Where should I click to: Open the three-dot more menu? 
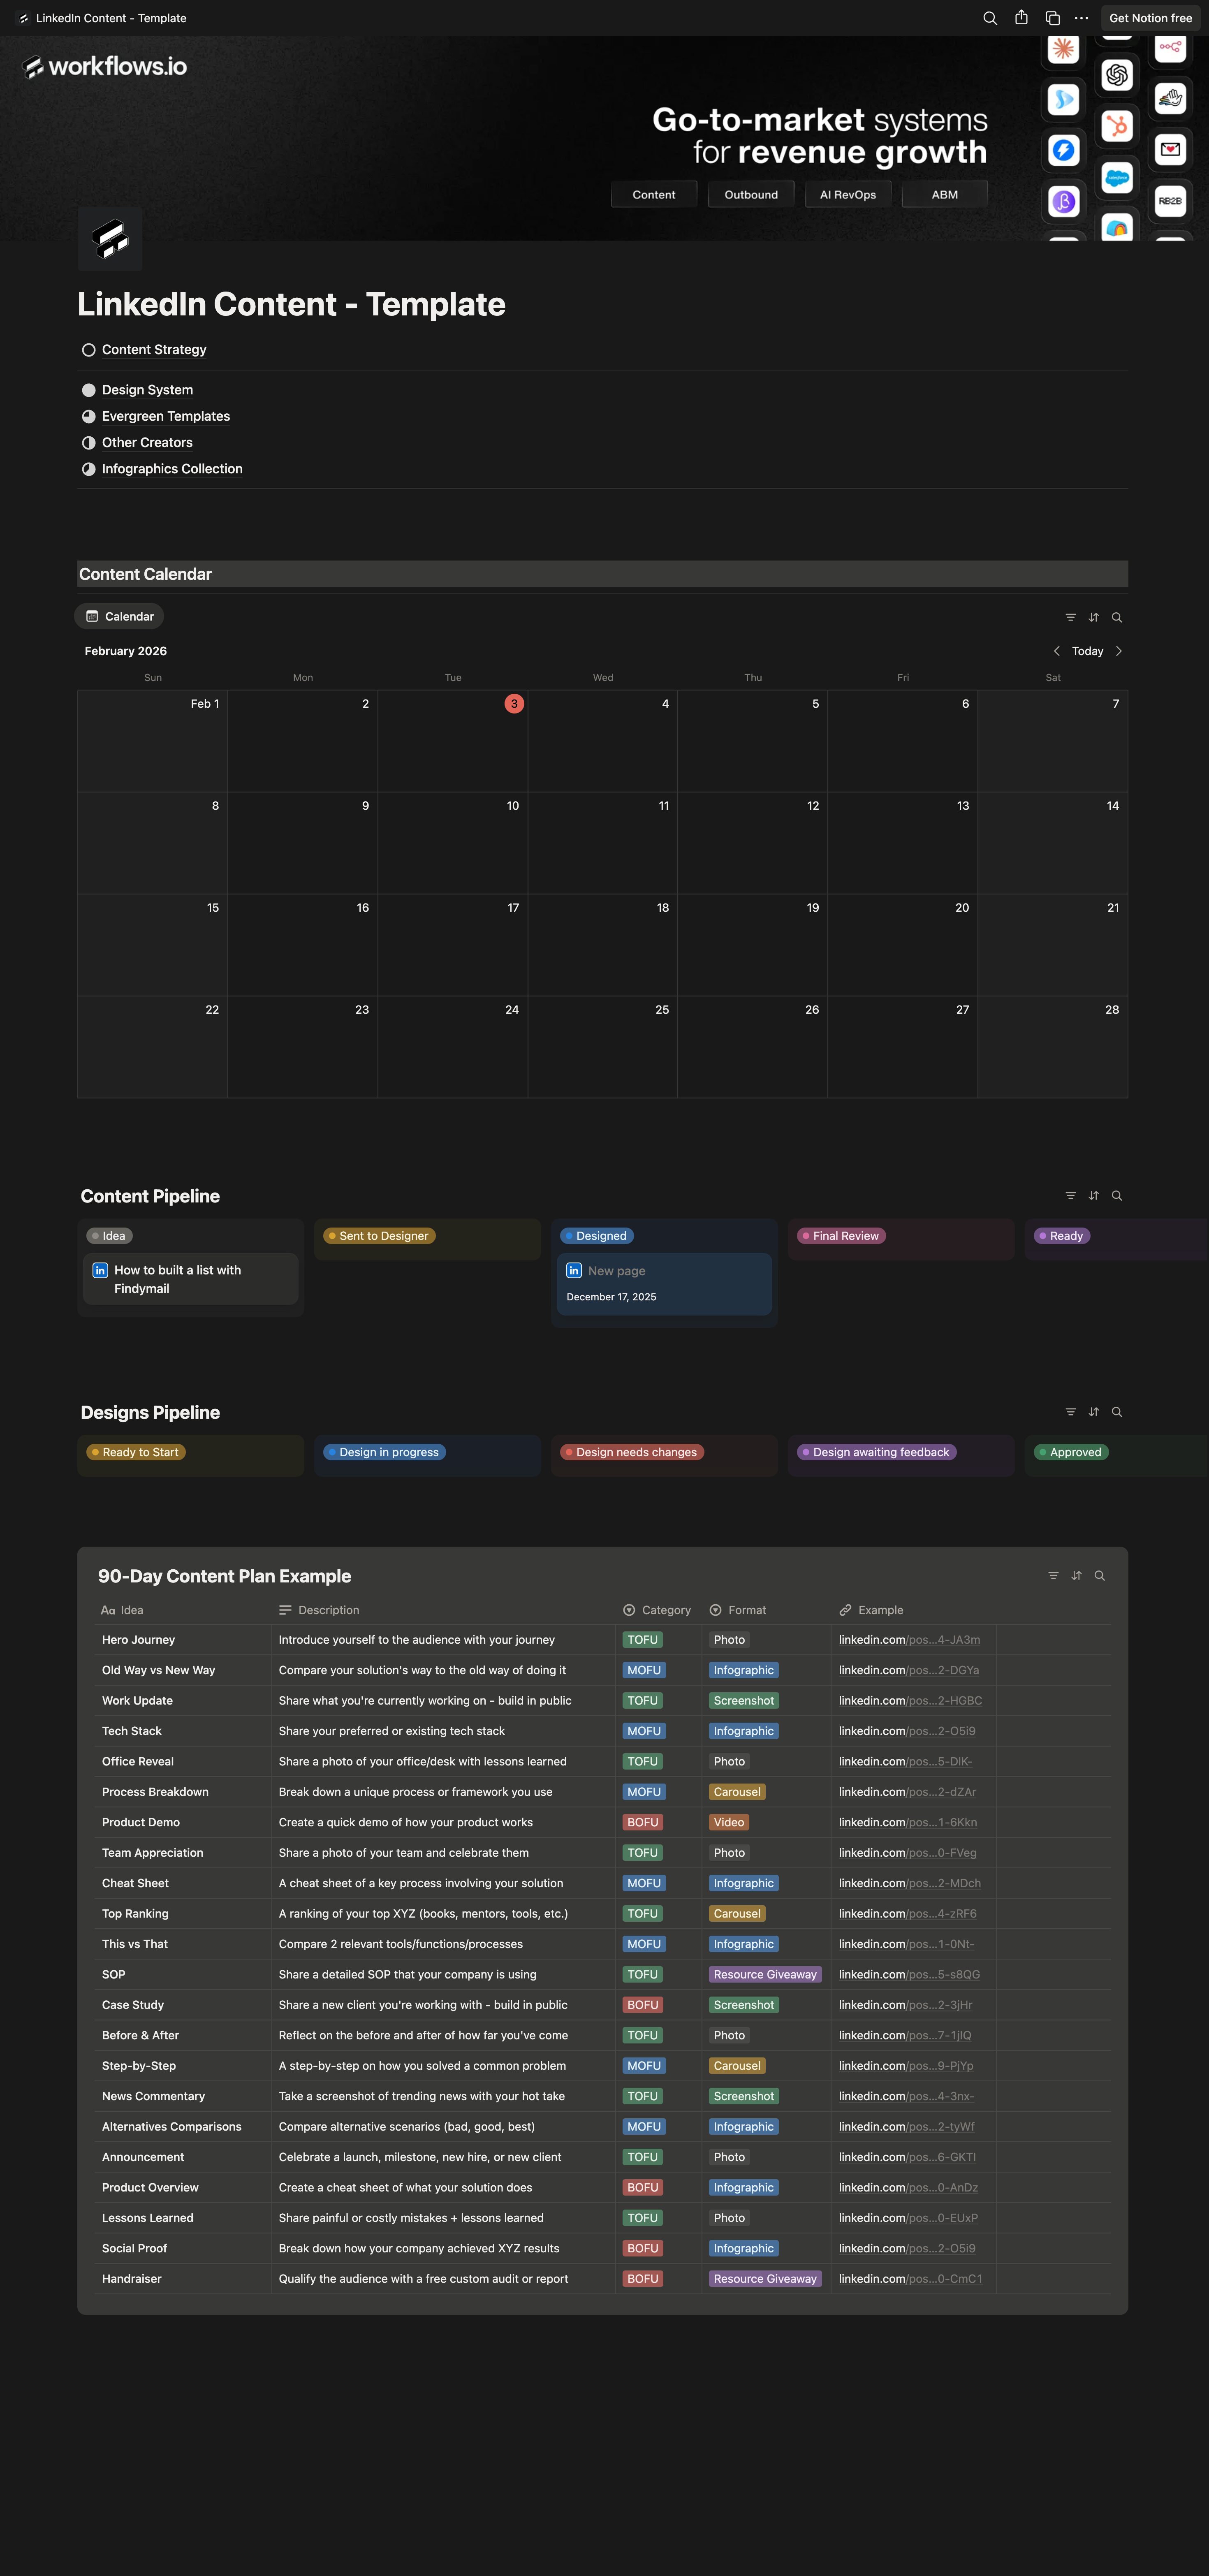tap(1081, 18)
